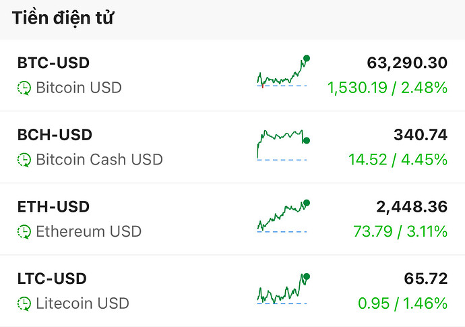Click the Bitcoin price 63,290.30

tap(407, 63)
